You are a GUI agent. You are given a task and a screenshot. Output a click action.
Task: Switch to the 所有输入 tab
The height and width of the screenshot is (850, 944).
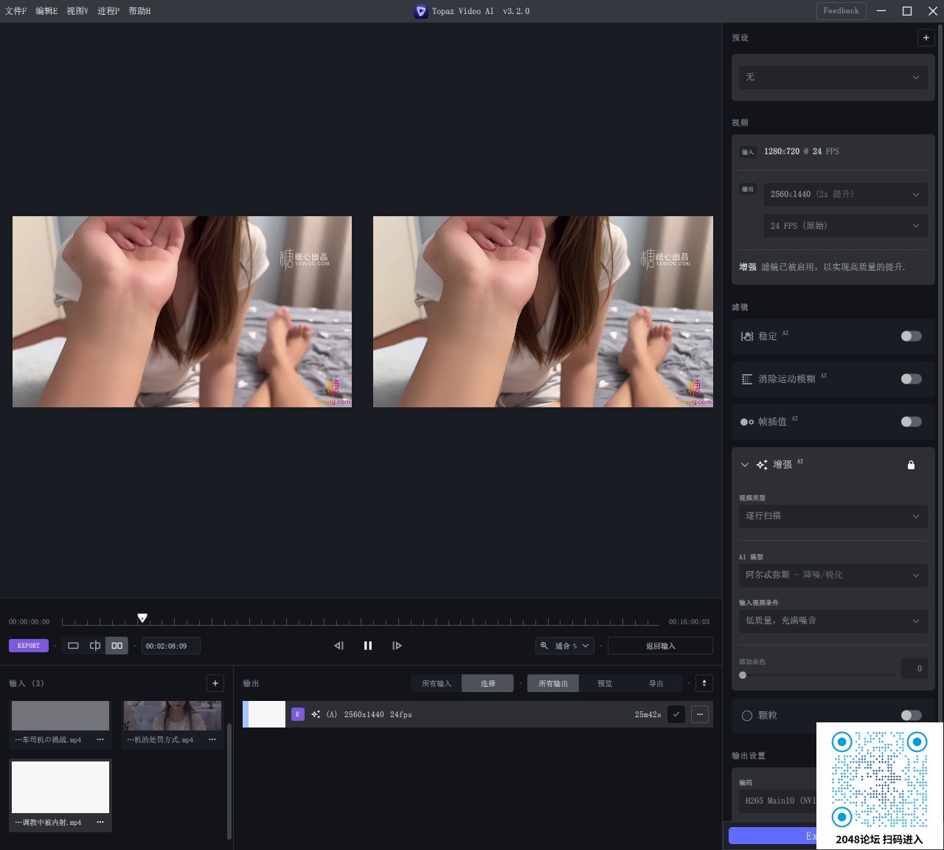coord(437,683)
